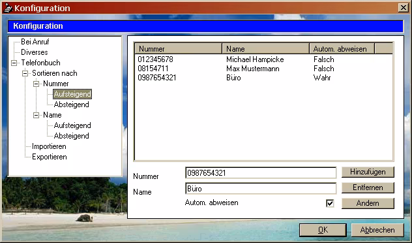412x243 pixels.
Task: Sort by the Nummer column header
Action: [179, 49]
